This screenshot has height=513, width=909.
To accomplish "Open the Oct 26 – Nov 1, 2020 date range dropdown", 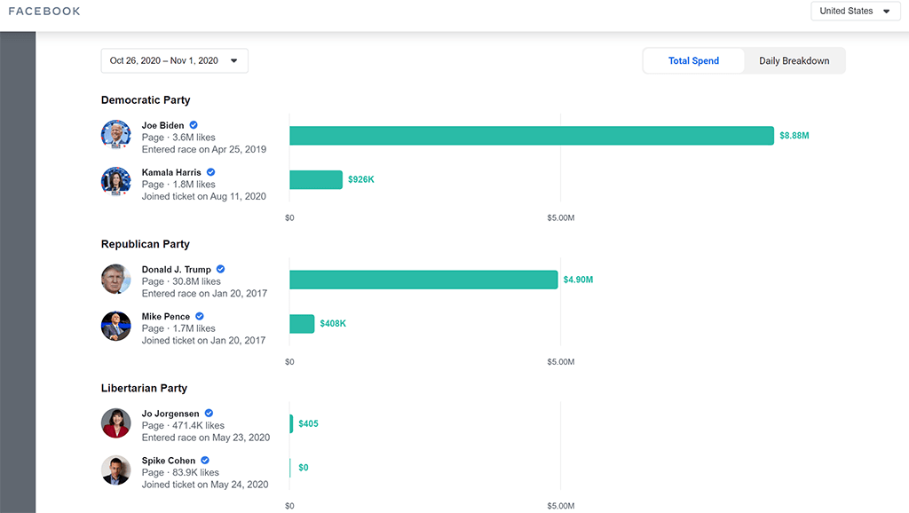I will pos(175,61).
